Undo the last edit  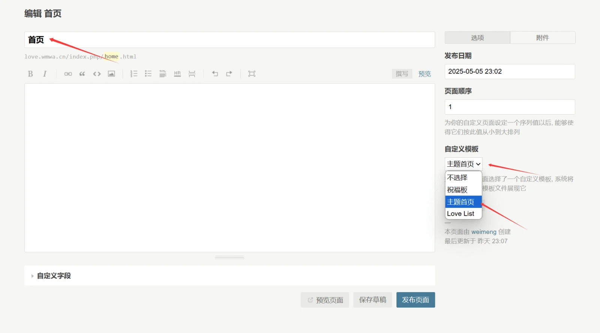pyautogui.click(x=215, y=74)
